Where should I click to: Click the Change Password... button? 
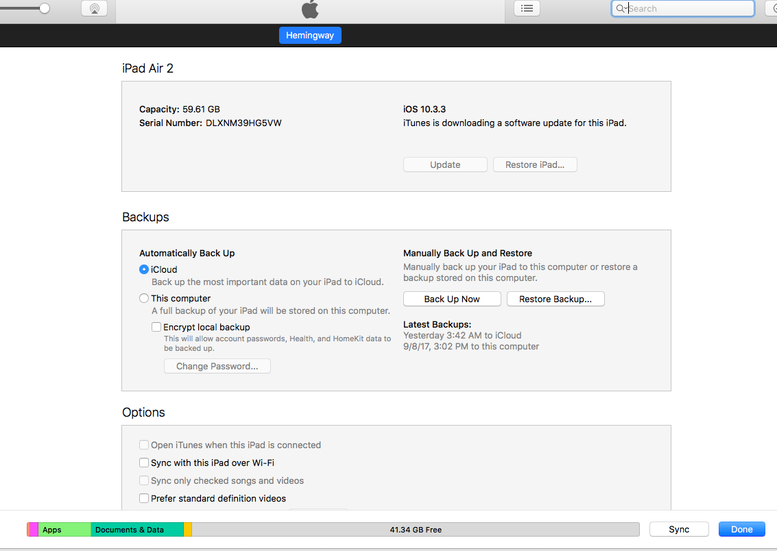217,367
